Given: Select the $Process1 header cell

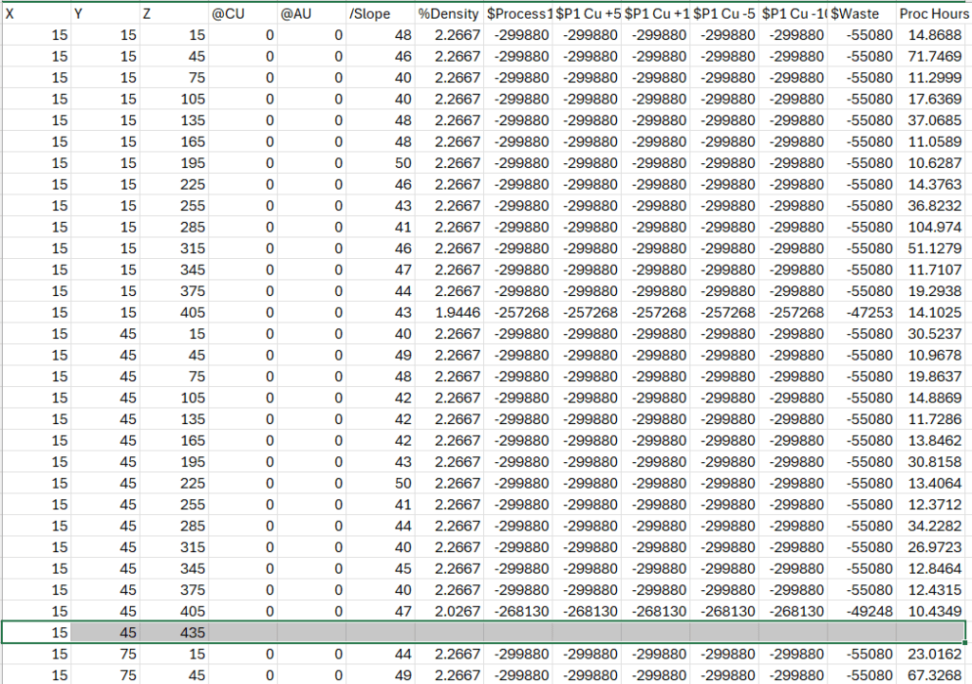Looking at the screenshot, I should 518,14.
